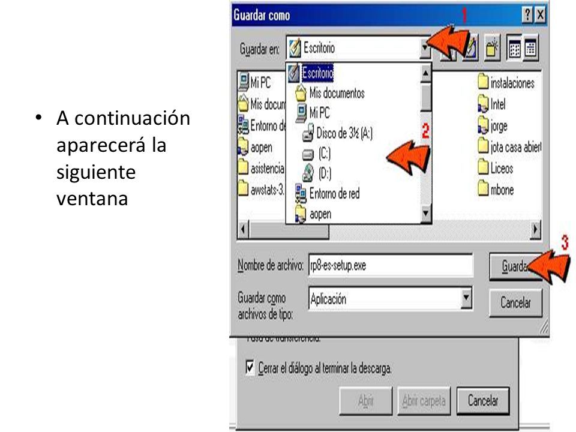Select Mi PC in the dropdown list

313,112
